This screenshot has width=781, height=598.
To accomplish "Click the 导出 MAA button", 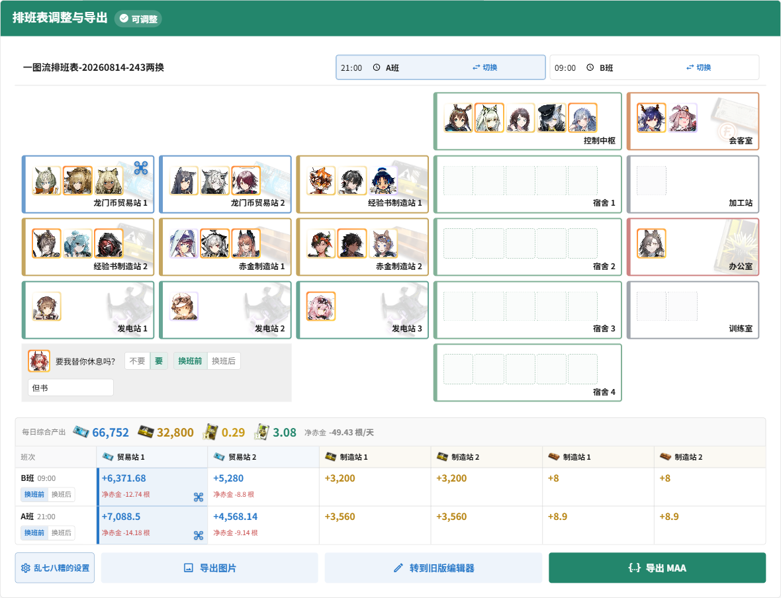I will [657, 568].
